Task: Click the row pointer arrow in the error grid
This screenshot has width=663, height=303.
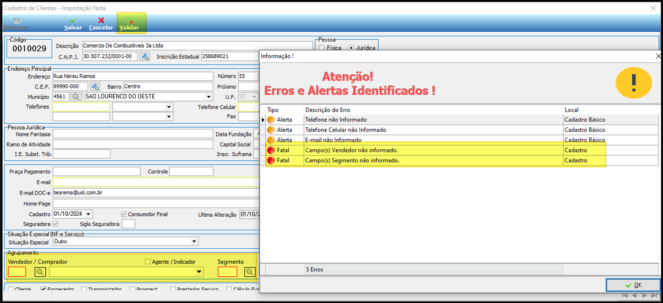Action: coord(263,120)
